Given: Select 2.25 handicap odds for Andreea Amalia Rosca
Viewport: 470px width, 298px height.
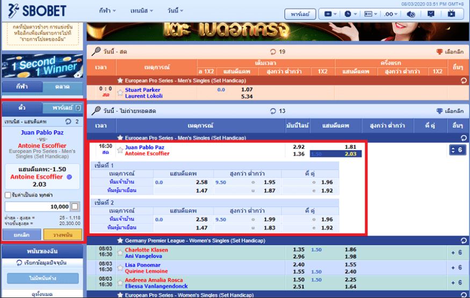Looking at the screenshot, I should (x=350, y=279).
